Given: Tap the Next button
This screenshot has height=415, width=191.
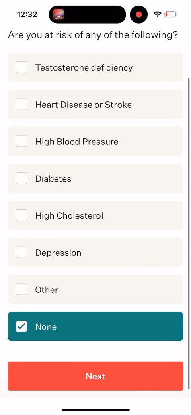Looking at the screenshot, I should tap(95, 376).
